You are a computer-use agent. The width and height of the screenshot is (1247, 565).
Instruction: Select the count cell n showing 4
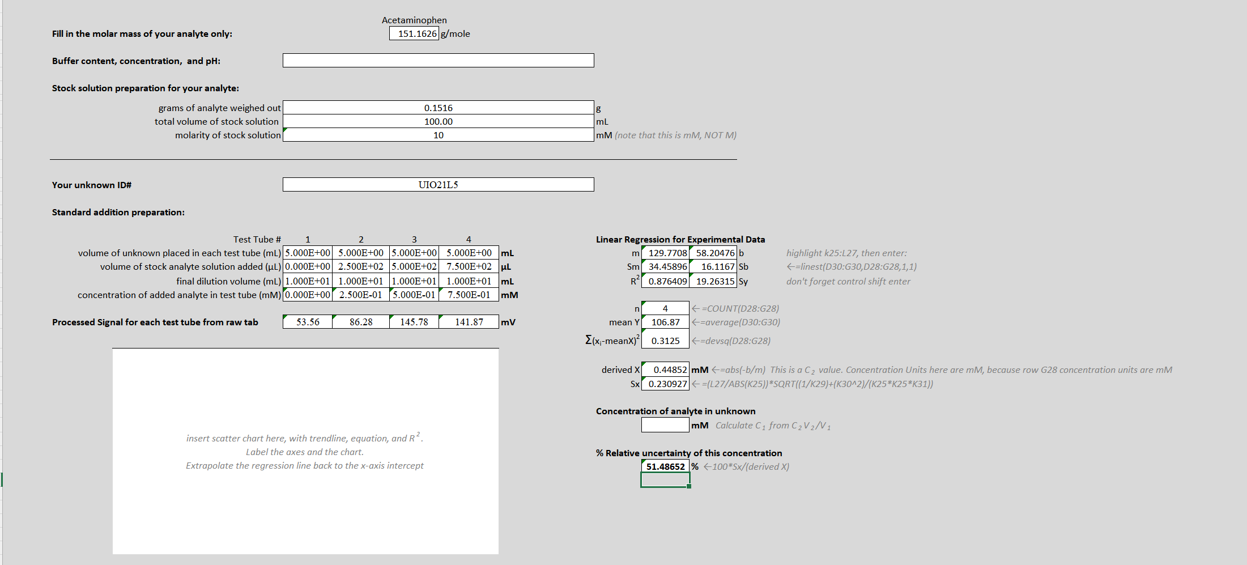coord(665,308)
